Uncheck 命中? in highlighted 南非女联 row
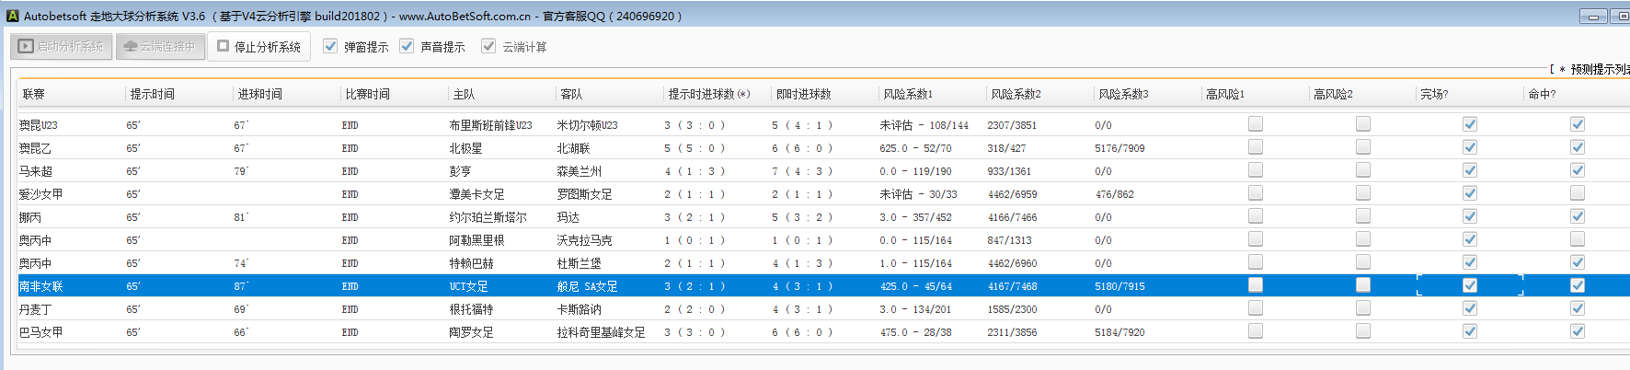The image size is (1630, 370). (1578, 285)
